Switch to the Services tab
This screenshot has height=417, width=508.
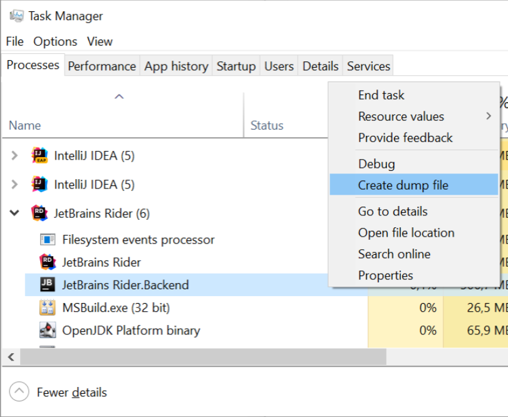pos(368,66)
